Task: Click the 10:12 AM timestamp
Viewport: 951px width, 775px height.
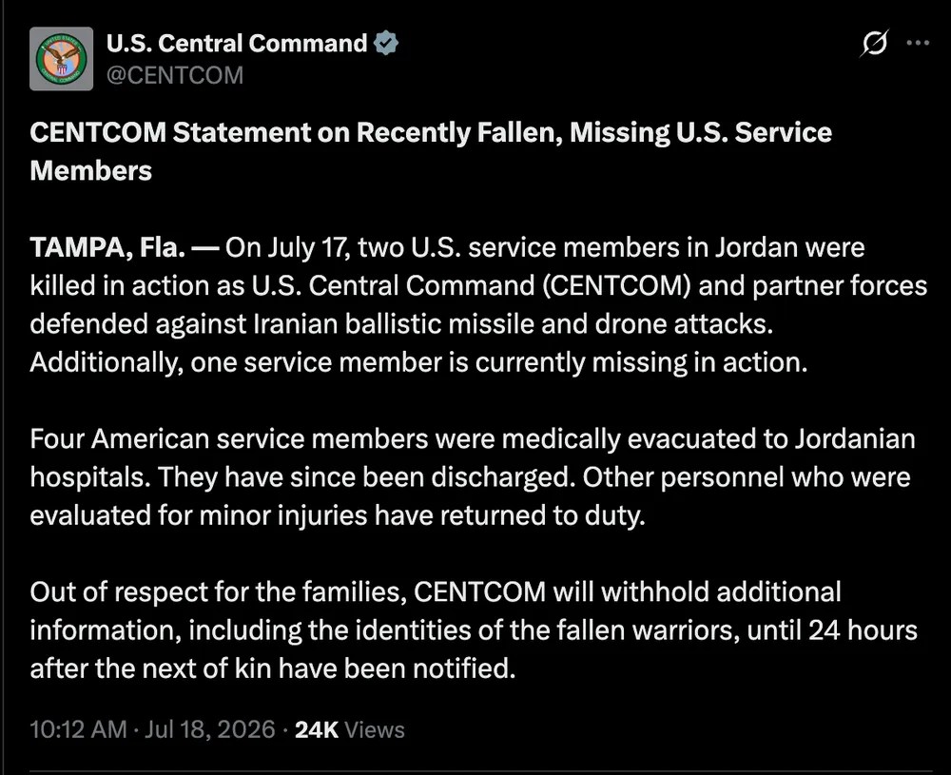Action: pyautogui.click(x=78, y=729)
